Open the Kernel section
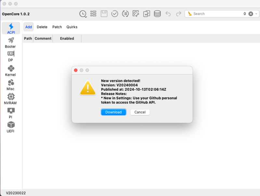The height and width of the screenshot is (196, 260). (10, 71)
